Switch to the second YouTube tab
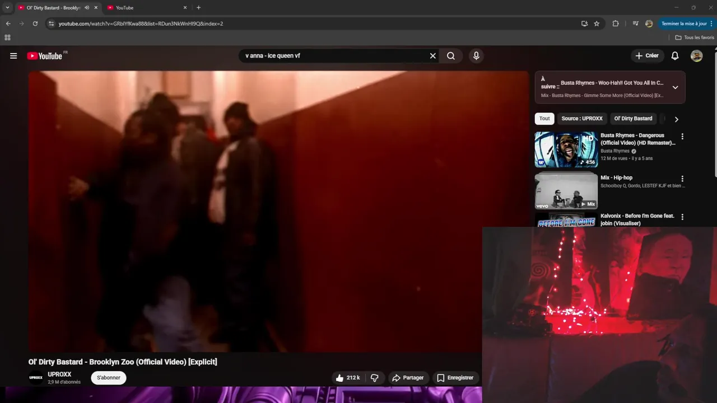717x403 pixels. tap(147, 8)
